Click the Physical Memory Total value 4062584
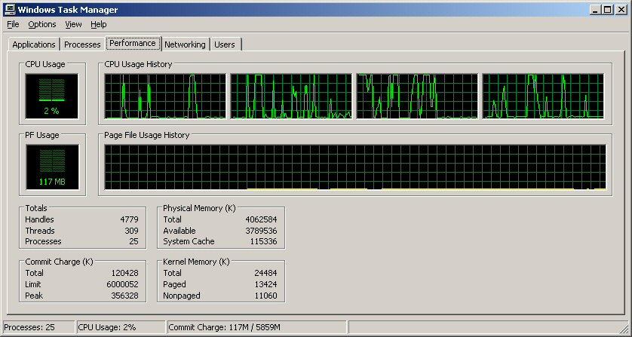Image resolution: width=632 pixels, height=337 pixels. tap(261, 219)
